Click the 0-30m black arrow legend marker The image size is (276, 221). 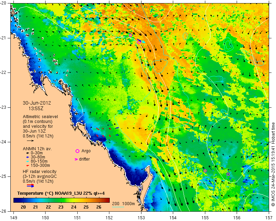(28, 153)
